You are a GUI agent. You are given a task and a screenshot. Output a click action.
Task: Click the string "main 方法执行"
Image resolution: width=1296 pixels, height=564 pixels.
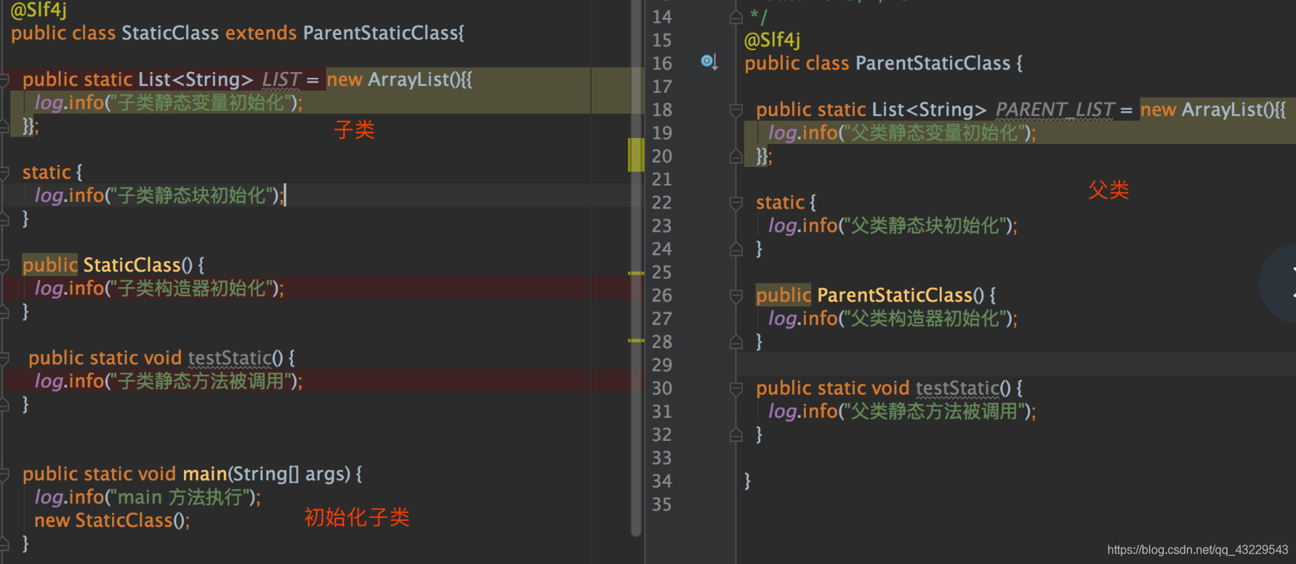click(x=181, y=496)
